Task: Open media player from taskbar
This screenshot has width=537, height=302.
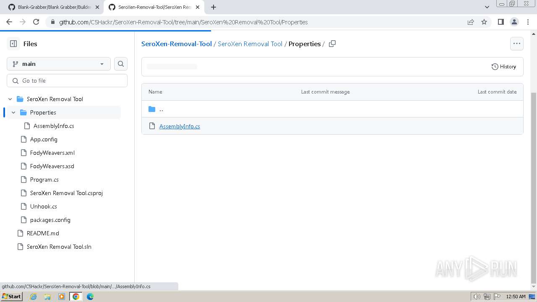Action: tap(62, 297)
